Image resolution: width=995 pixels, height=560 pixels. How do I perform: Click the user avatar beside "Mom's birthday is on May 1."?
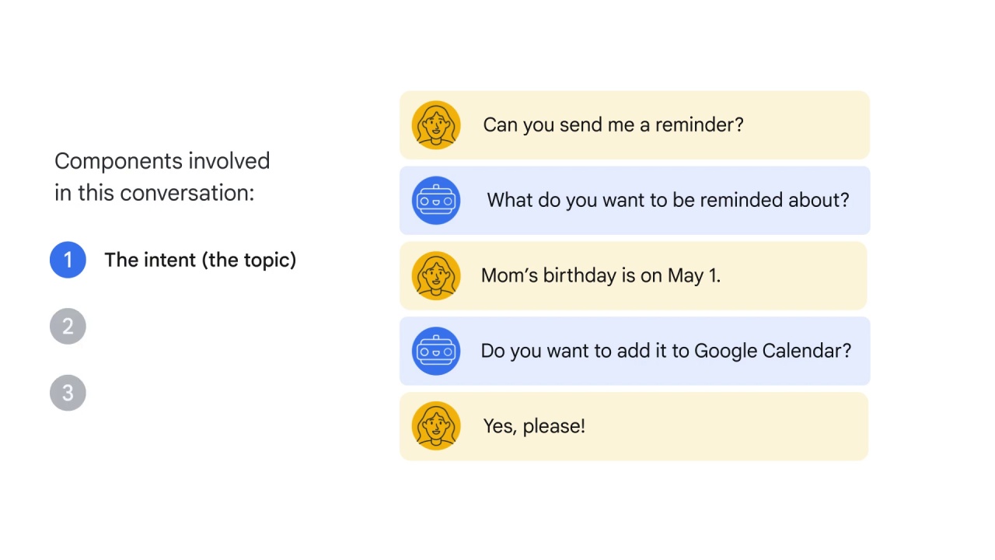[436, 276]
